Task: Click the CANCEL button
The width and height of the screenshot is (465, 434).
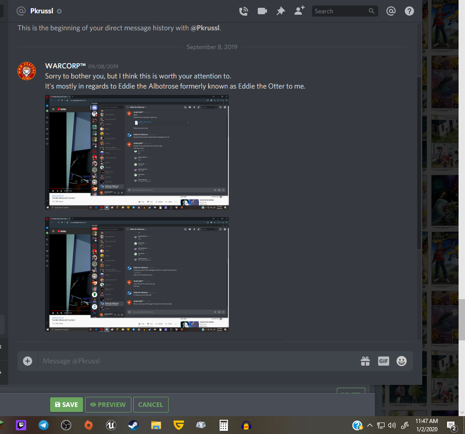Action: pos(151,405)
